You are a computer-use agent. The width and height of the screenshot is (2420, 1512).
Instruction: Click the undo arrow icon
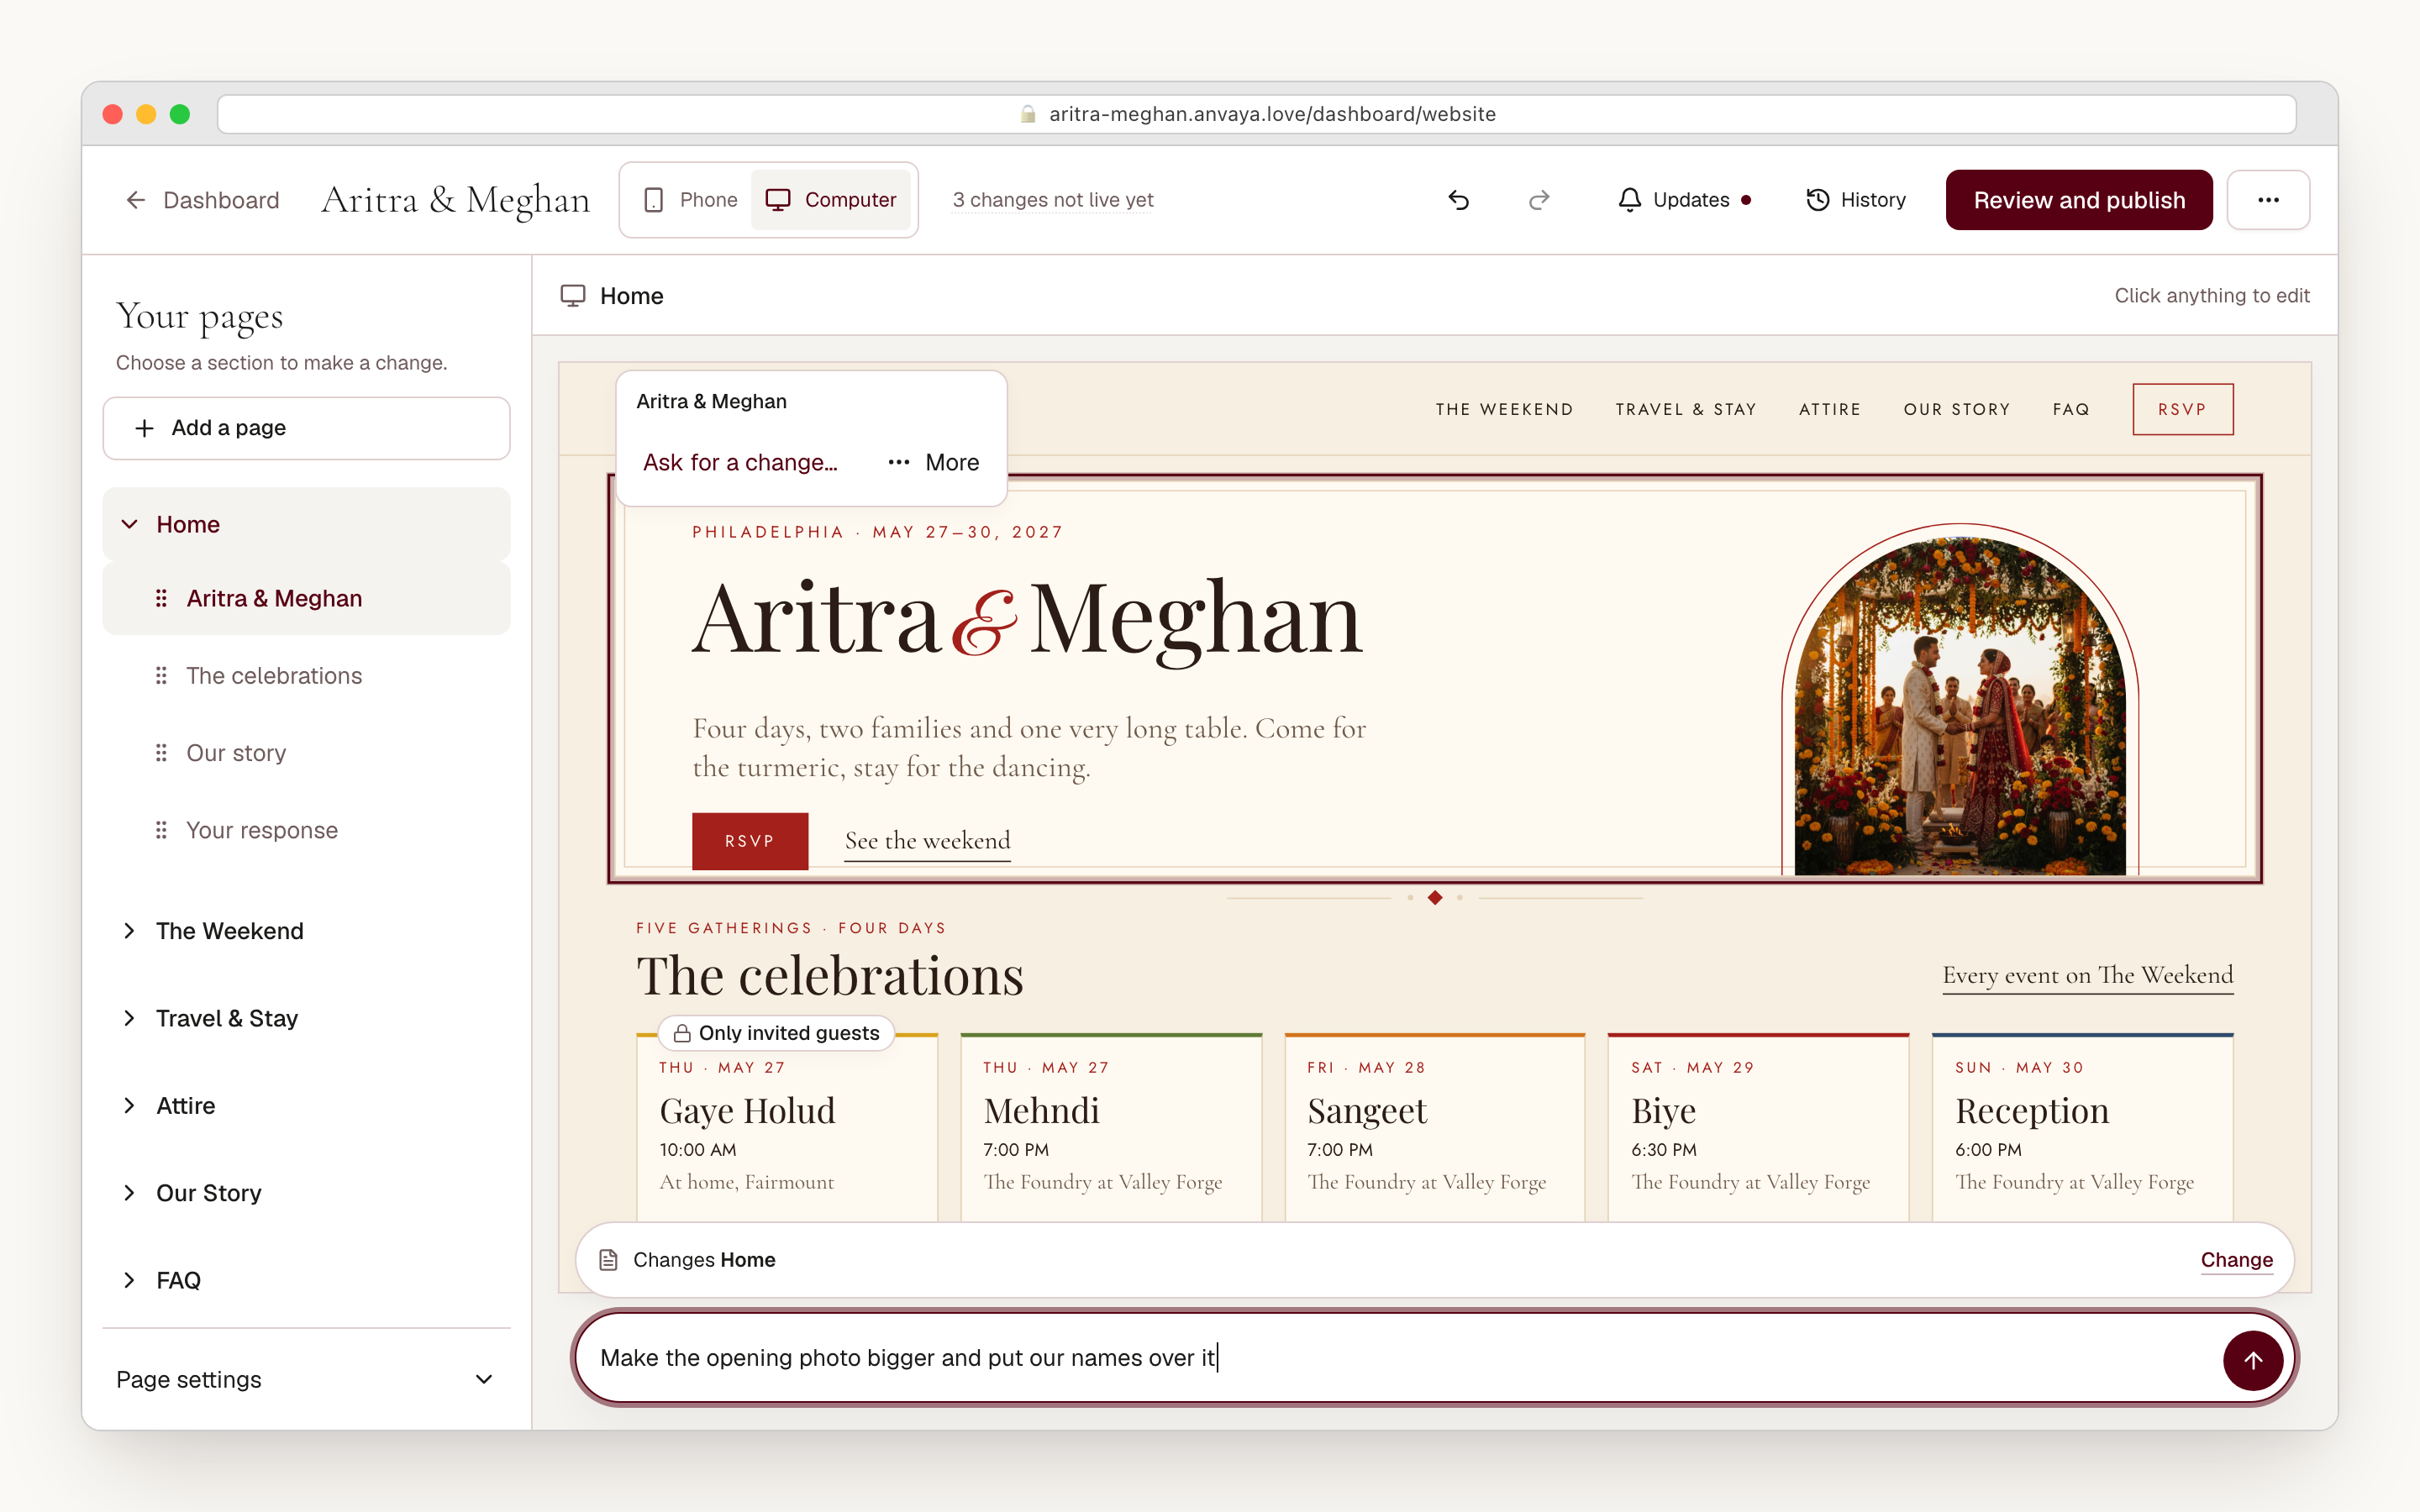point(1458,200)
